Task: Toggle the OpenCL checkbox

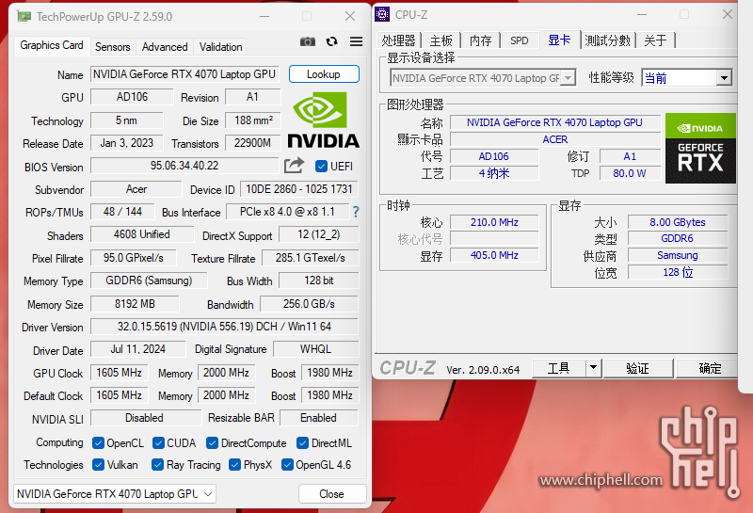Action: point(98,442)
